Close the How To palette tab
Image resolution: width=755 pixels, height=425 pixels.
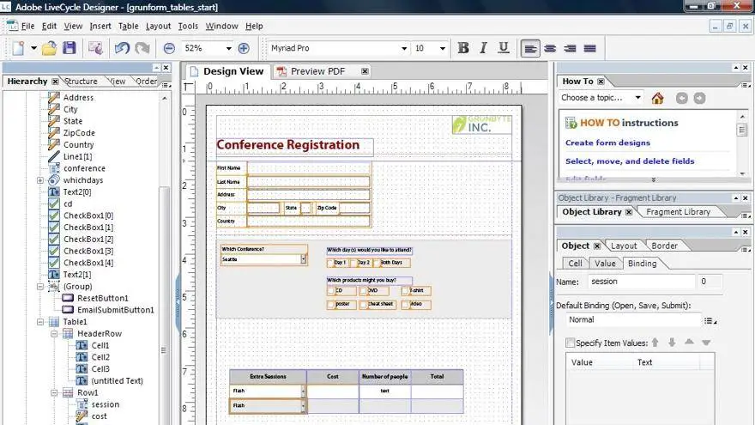tap(601, 82)
